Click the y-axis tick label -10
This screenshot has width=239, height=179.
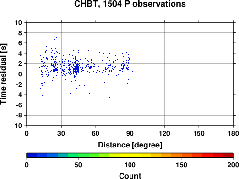(17, 126)
